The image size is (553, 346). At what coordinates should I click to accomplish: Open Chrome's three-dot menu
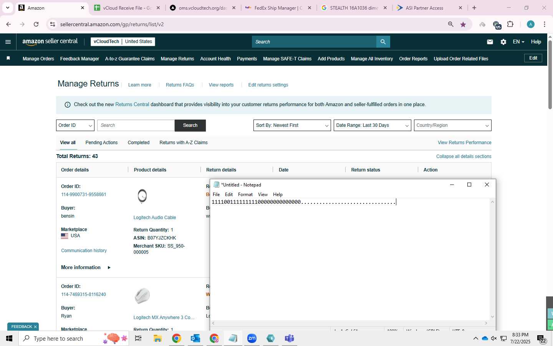click(x=545, y=24)
